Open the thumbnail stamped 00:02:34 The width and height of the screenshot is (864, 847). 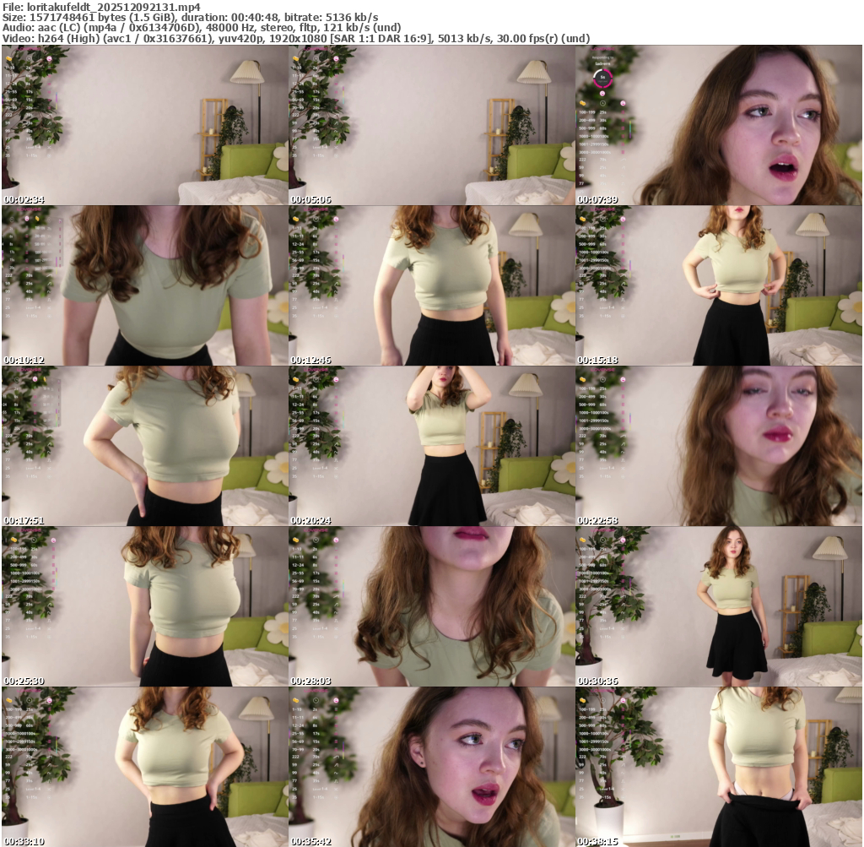coord(145,125)
